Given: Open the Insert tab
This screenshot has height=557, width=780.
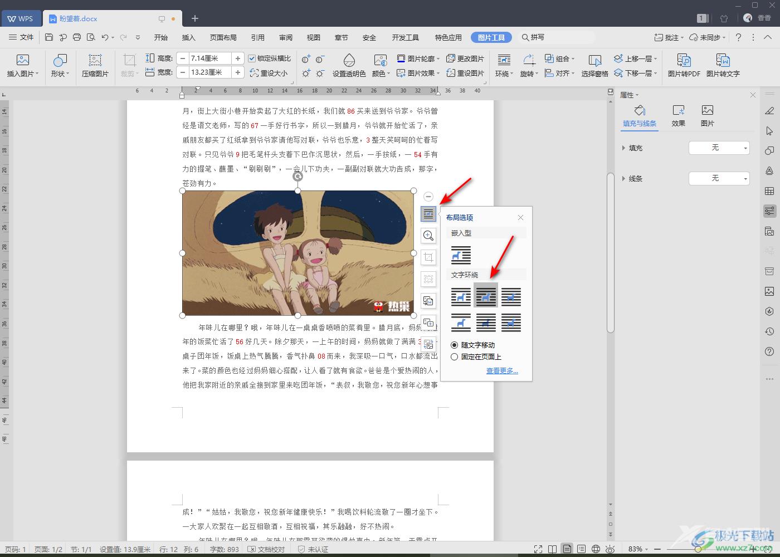Looking at the screenshot, I should click(x=189, y=37).
